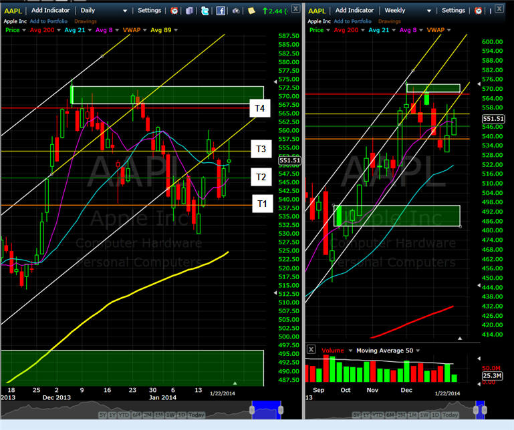Screen dimensions: 514x430
Task: Click upper scale arrow on Weekly price axis
Action: pos(479,84)
